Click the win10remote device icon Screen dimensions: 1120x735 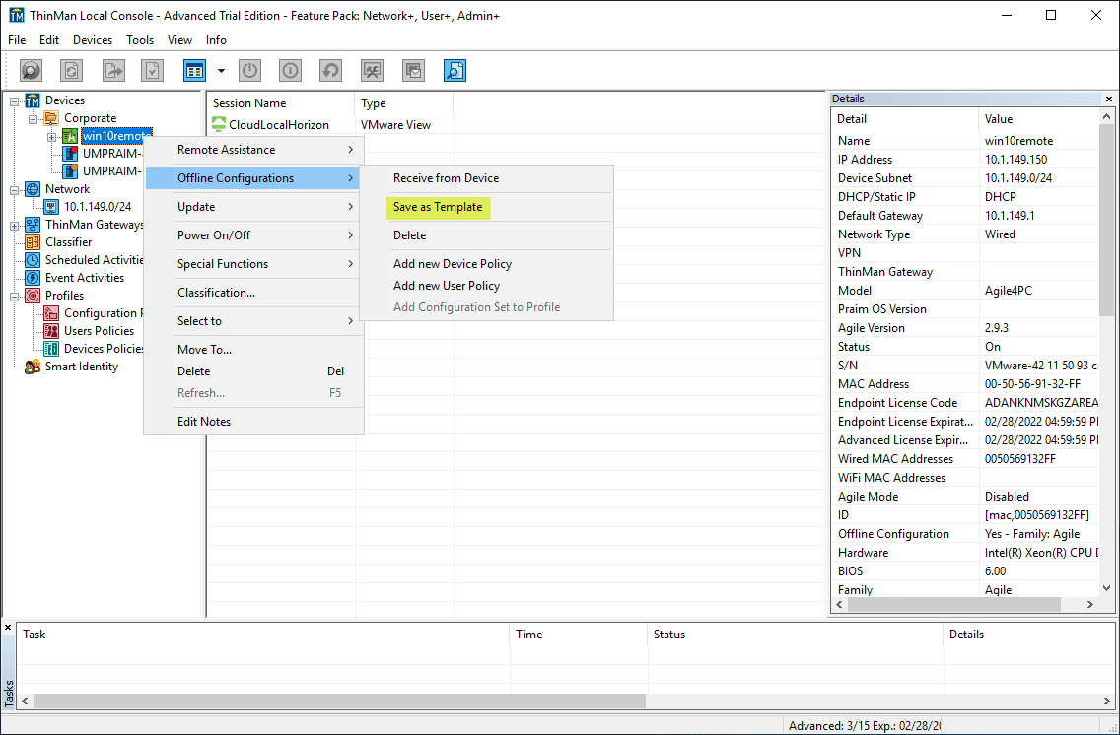point(70,136)
